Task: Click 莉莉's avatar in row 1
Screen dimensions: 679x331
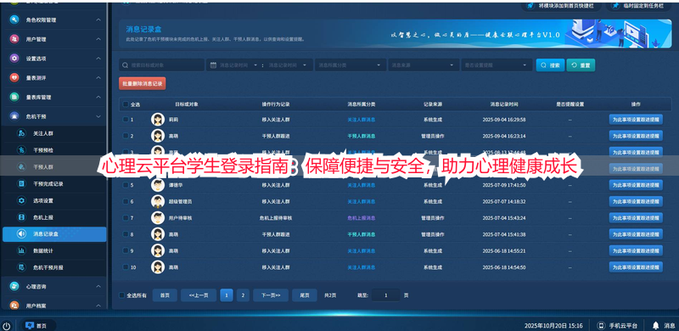Action: 158,119
